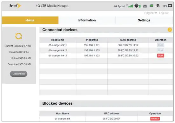The image size is (175, 123).
Task: Click the refresh data usage icon
Action: click(18, 36)
